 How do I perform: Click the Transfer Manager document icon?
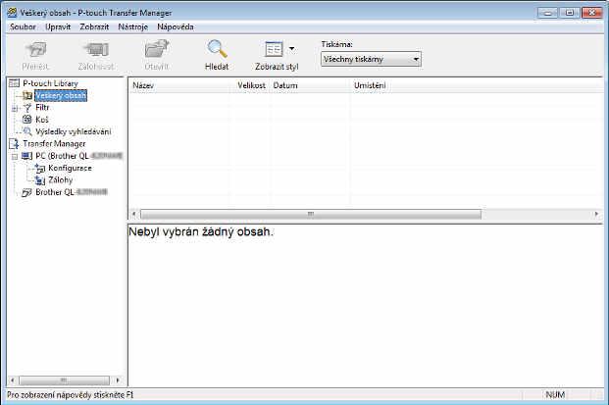pos(14,144)
